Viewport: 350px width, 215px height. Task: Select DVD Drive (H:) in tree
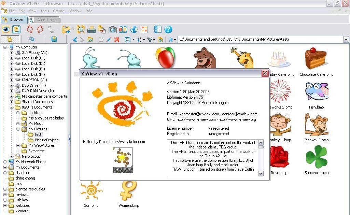(34, 85)
